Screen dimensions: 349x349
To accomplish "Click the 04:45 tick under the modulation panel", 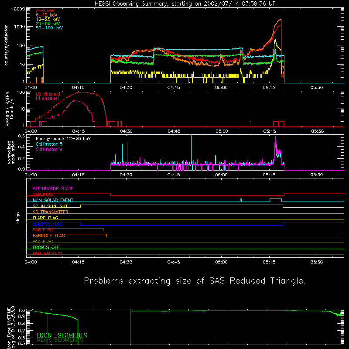I will click(174, 175).
